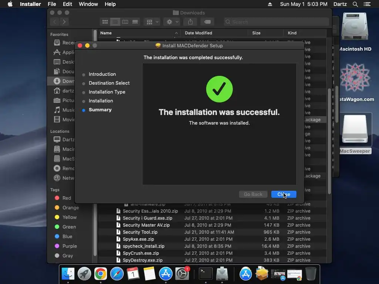Sort files by Kind column

(305, 33)
